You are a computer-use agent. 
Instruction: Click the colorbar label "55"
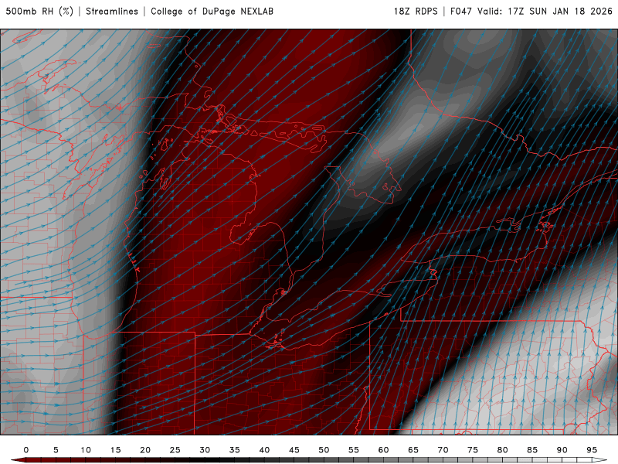354,450
